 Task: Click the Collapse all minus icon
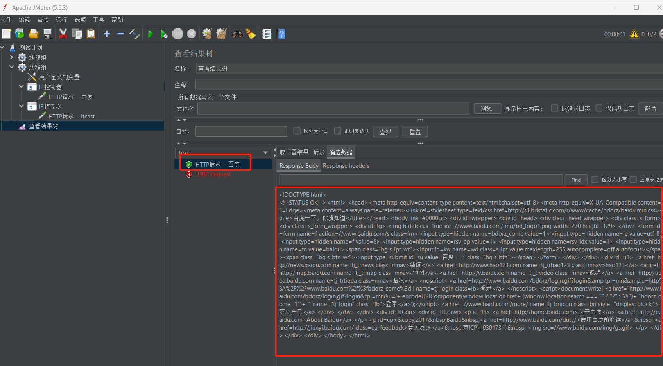click(x=120, y=34)
